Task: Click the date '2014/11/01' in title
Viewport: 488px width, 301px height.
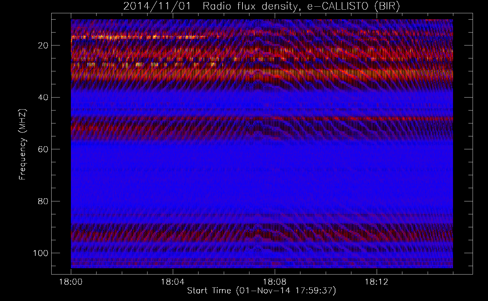Action: point(157,6)
